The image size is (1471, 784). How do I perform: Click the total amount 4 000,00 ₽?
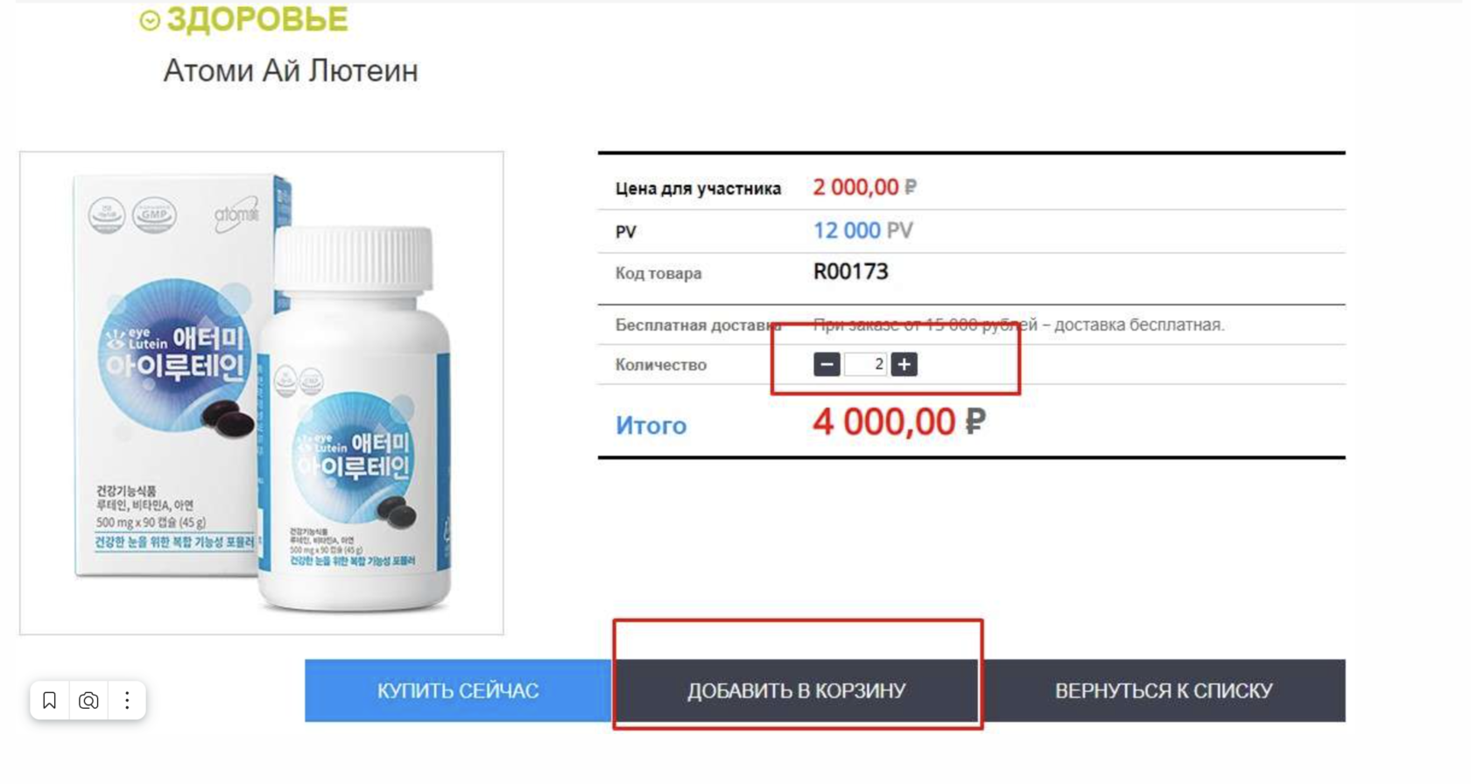pos(898,422)
